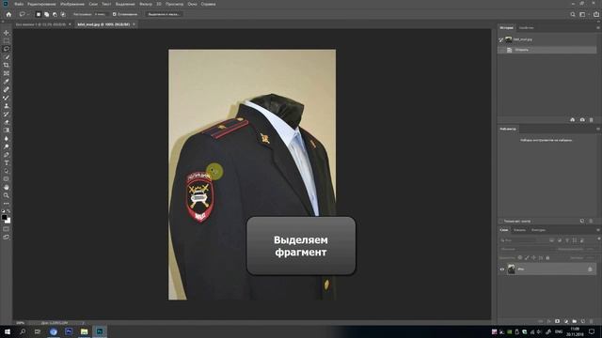Viewport: 602px width, 338px height.
Task: Click the Feather value field
Action: click(101, 15)
